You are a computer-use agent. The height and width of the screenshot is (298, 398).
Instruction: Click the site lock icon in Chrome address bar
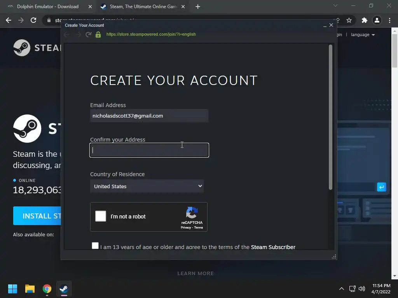click(x=49, y=20)
